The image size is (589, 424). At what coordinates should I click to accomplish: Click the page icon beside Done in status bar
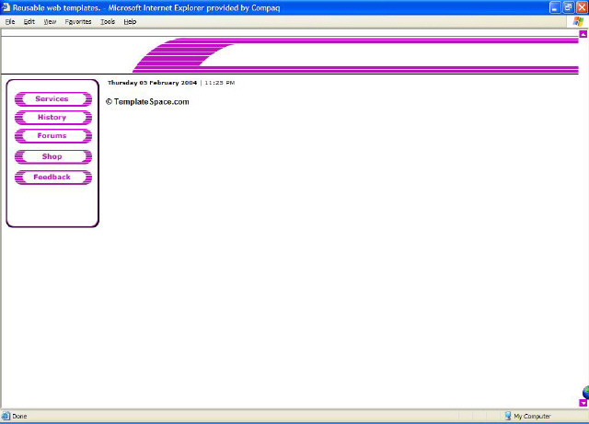[x=6, y=417]
